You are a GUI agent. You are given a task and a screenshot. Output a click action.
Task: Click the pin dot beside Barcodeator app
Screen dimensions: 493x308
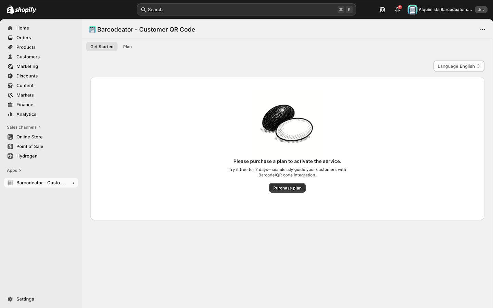(x=73, y=183)
